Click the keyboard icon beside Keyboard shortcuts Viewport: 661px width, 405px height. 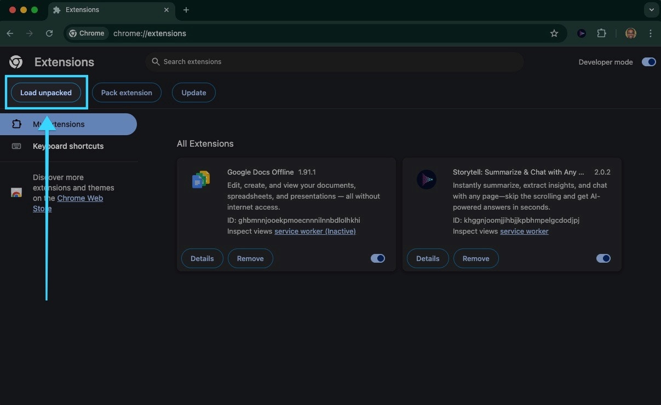[x=16, y=146]
